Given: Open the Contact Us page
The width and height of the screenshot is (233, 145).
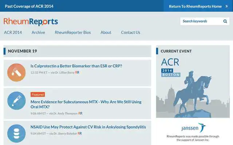Looking at the screenshot, I should pos(131,32).
